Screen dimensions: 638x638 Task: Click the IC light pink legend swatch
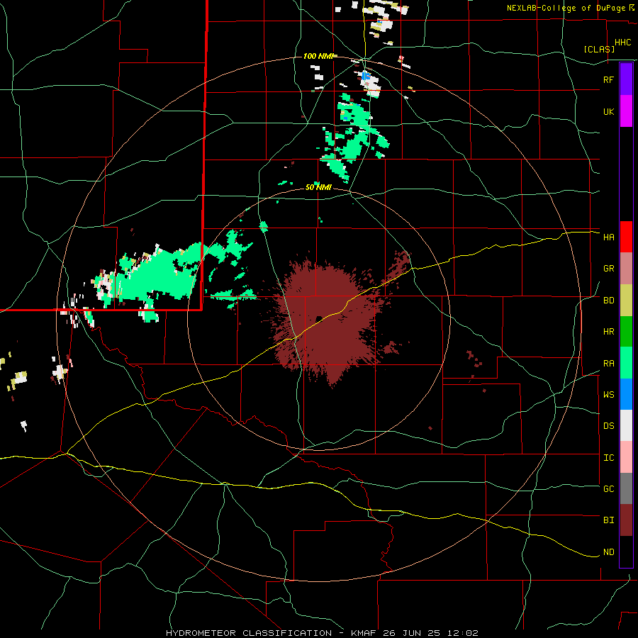coord(626,457)
